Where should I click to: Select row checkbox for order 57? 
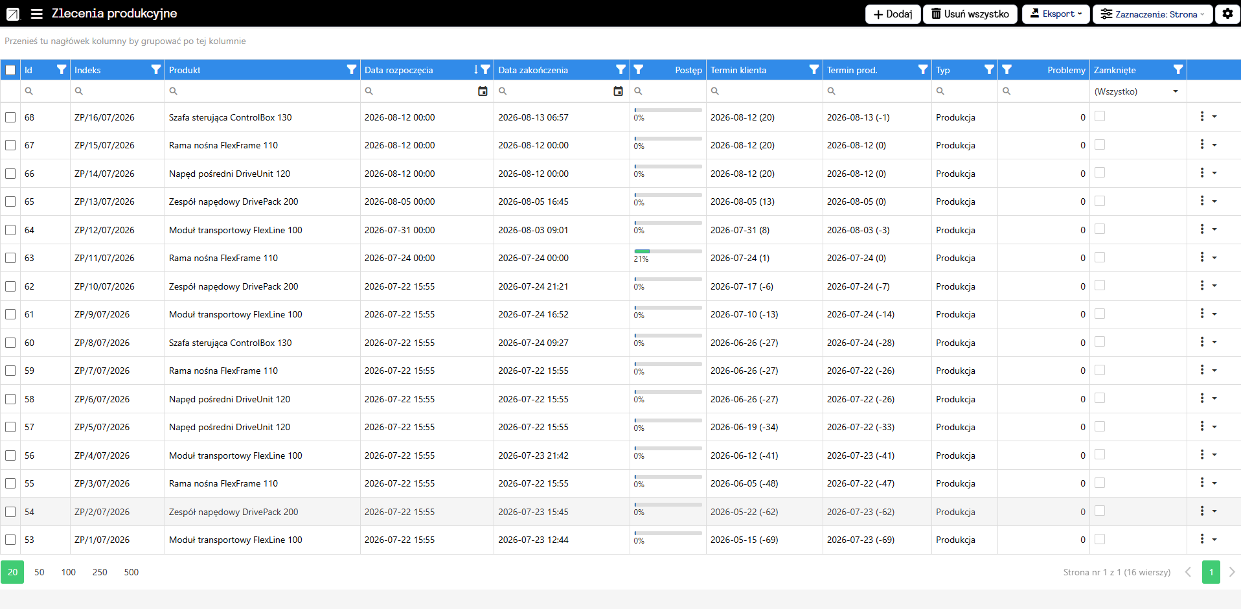(10, 427)
